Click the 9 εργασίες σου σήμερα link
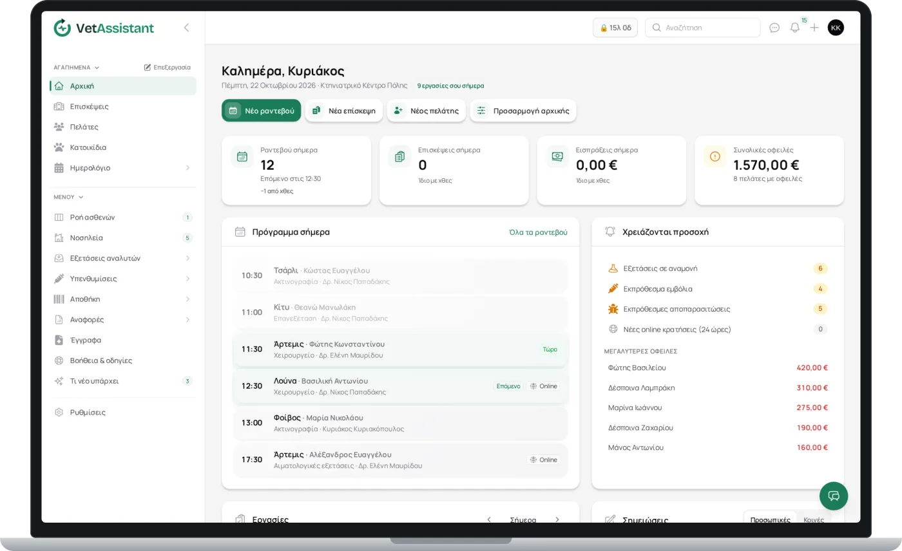The image size is (902, 551). click(x=450, y=86)
